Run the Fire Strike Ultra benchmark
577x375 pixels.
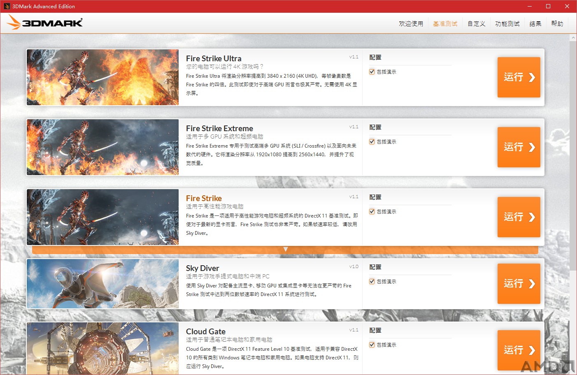(x=519, y=77)
